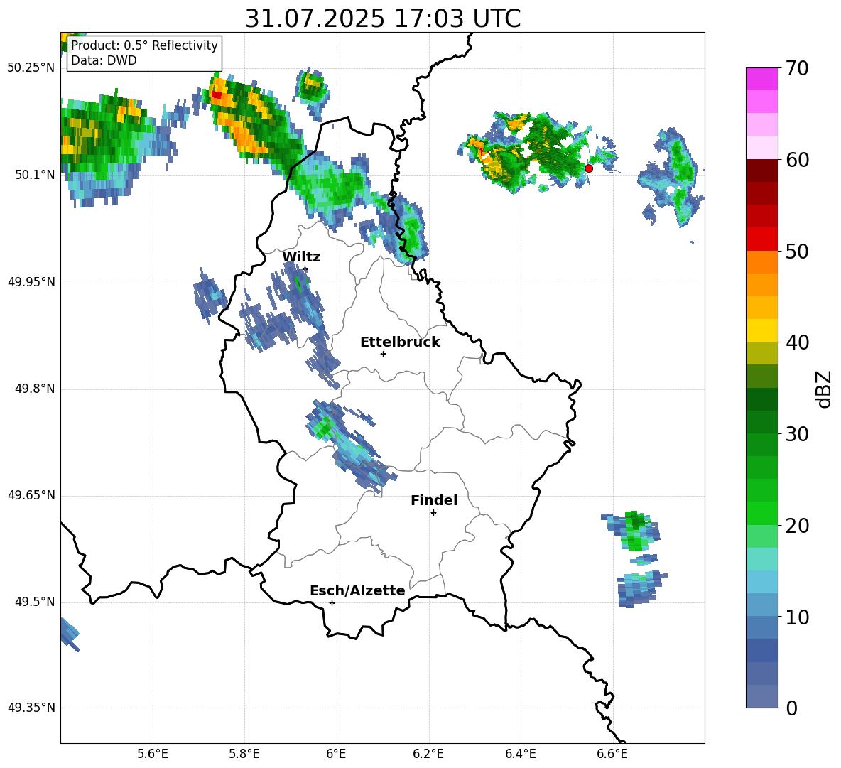Image resolution: width=841 pixels, height=768 pixels.
Task: Click the 6.2°E longitude label
Action: (x=428, y=754)
